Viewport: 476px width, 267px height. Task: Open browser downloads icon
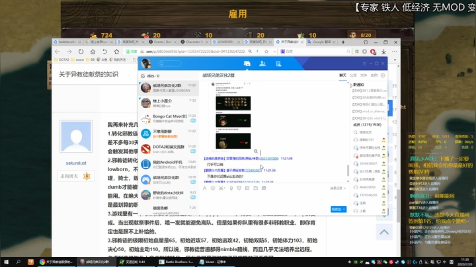pos(383,52)
